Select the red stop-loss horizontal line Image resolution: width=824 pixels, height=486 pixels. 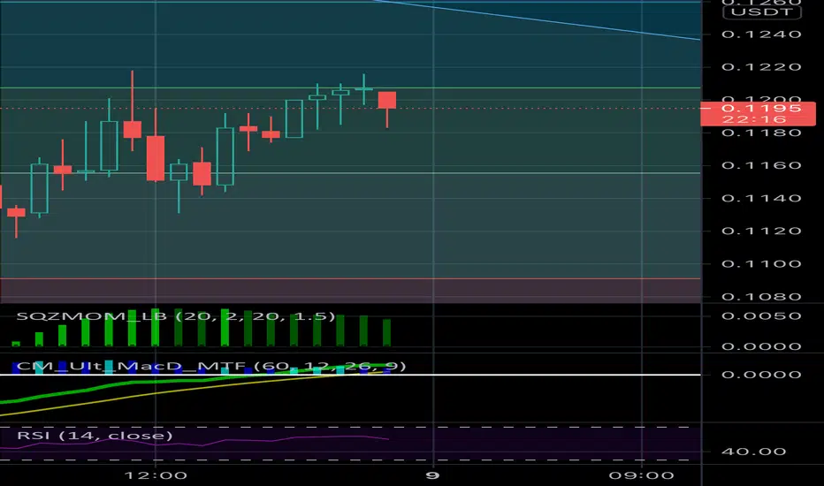click(x=350, y=278)
